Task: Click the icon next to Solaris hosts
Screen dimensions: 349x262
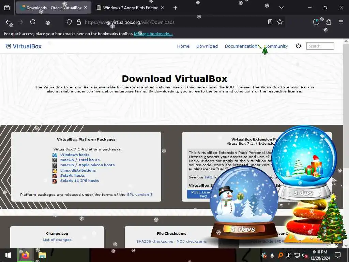Action: click(55, 176)
